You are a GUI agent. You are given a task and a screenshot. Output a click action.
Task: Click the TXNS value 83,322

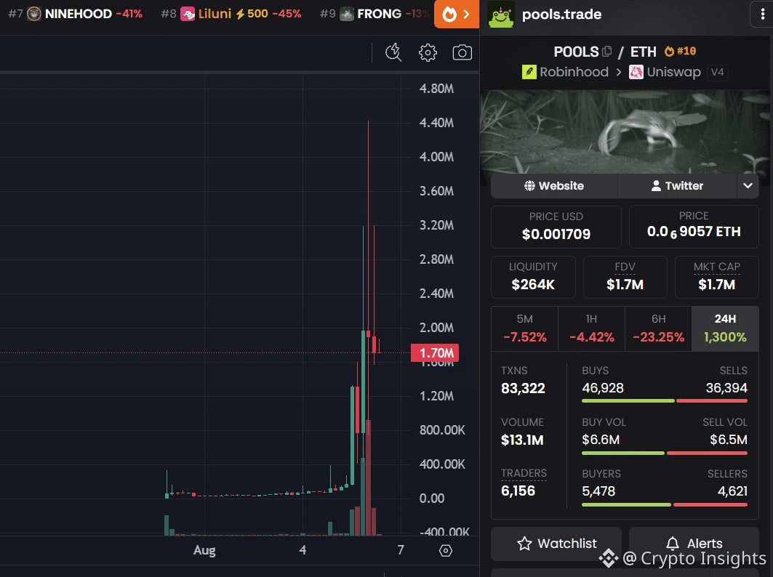523,388
